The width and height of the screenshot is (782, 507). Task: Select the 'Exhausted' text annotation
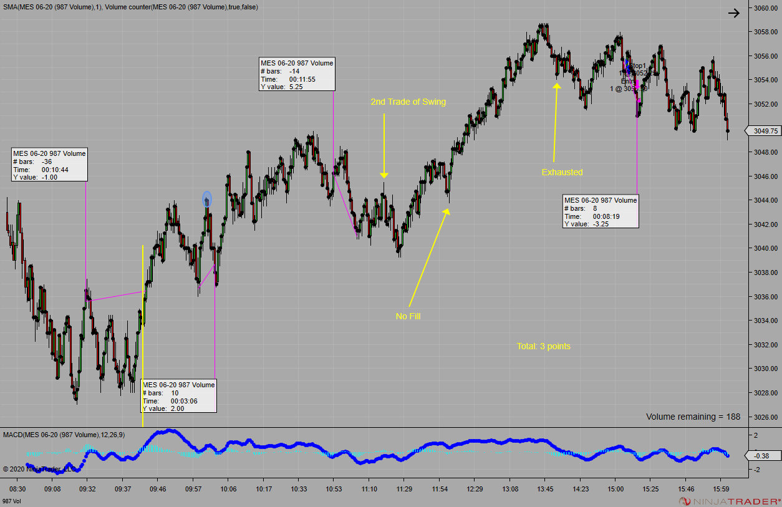point(562,172)
